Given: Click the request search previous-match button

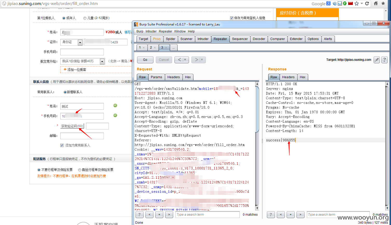Looking at the screenshot, I should (149, 214).
